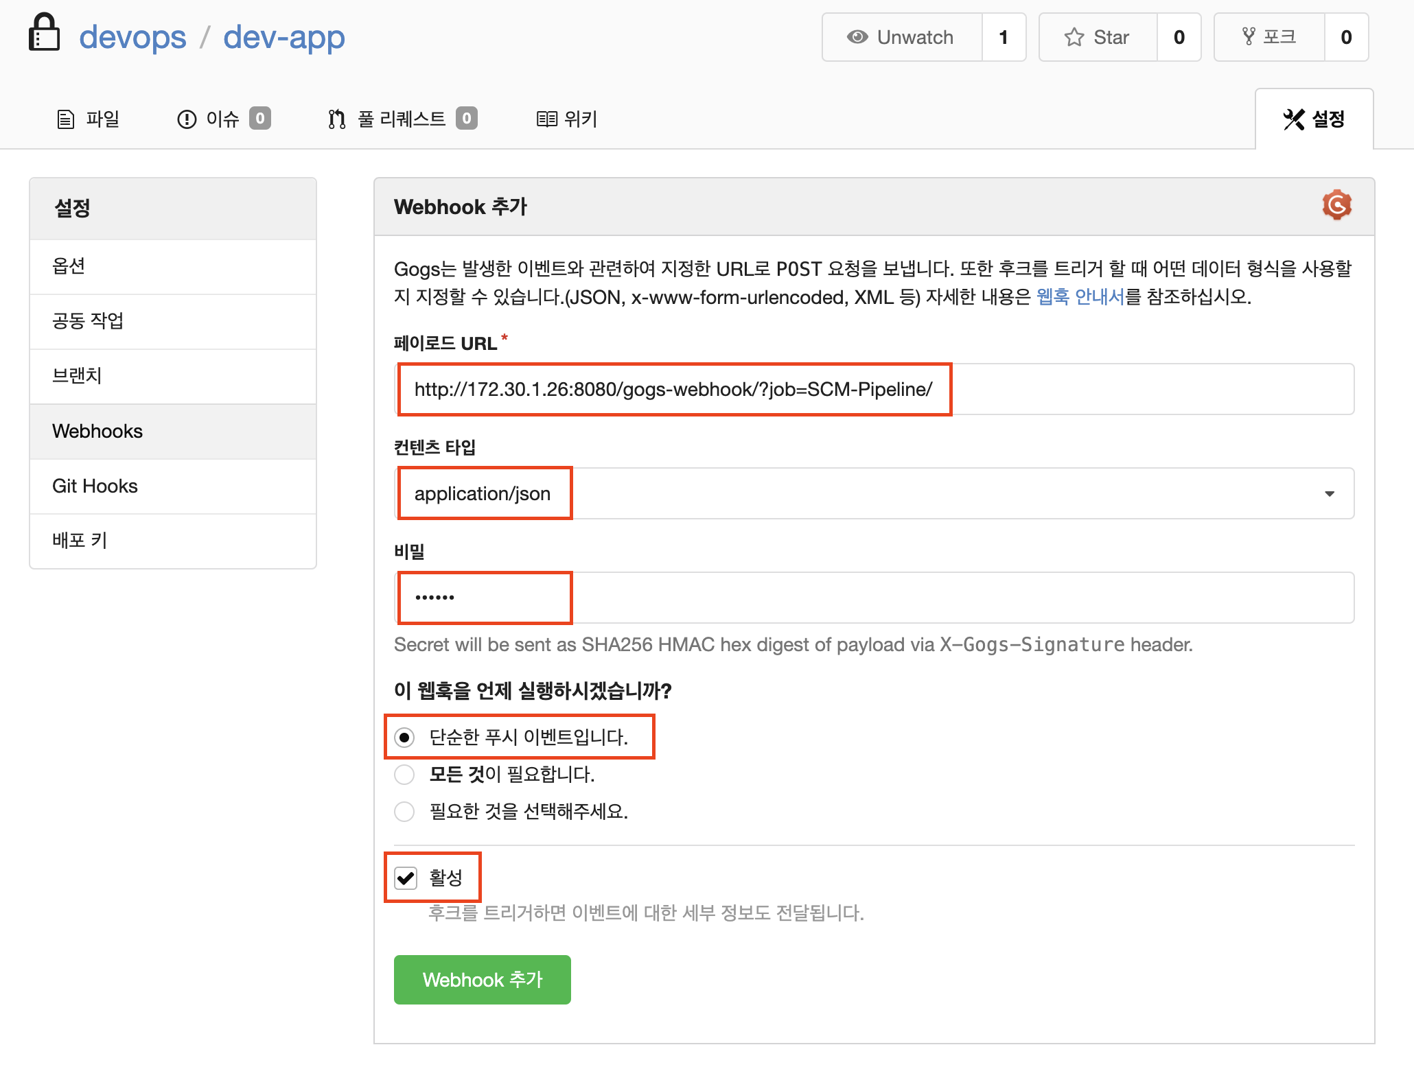Click the Gogs logo icon in Webhook header
This screenshot has height=1069, width=1414.
click(x=1336, y=205)
